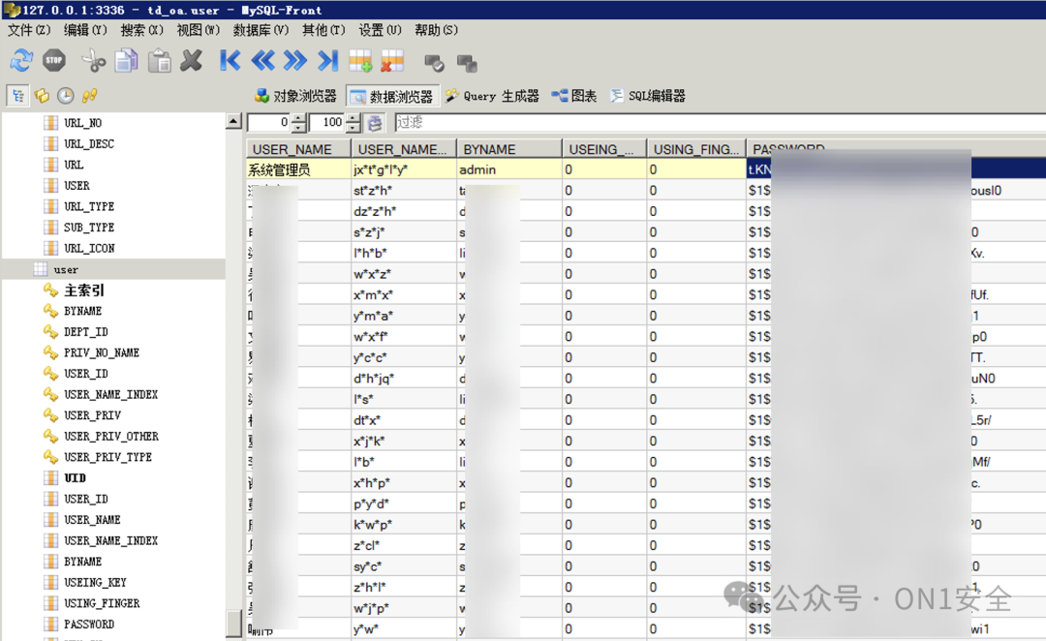Viewport: 1046px width, 641px height.
Task: Click the Copy documents icon
Action: tap(126, 61)
